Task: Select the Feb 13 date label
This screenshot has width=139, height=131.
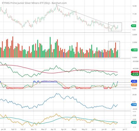Action: pos(14,129)
